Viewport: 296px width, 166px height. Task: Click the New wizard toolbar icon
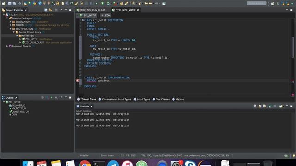[3, 3]
